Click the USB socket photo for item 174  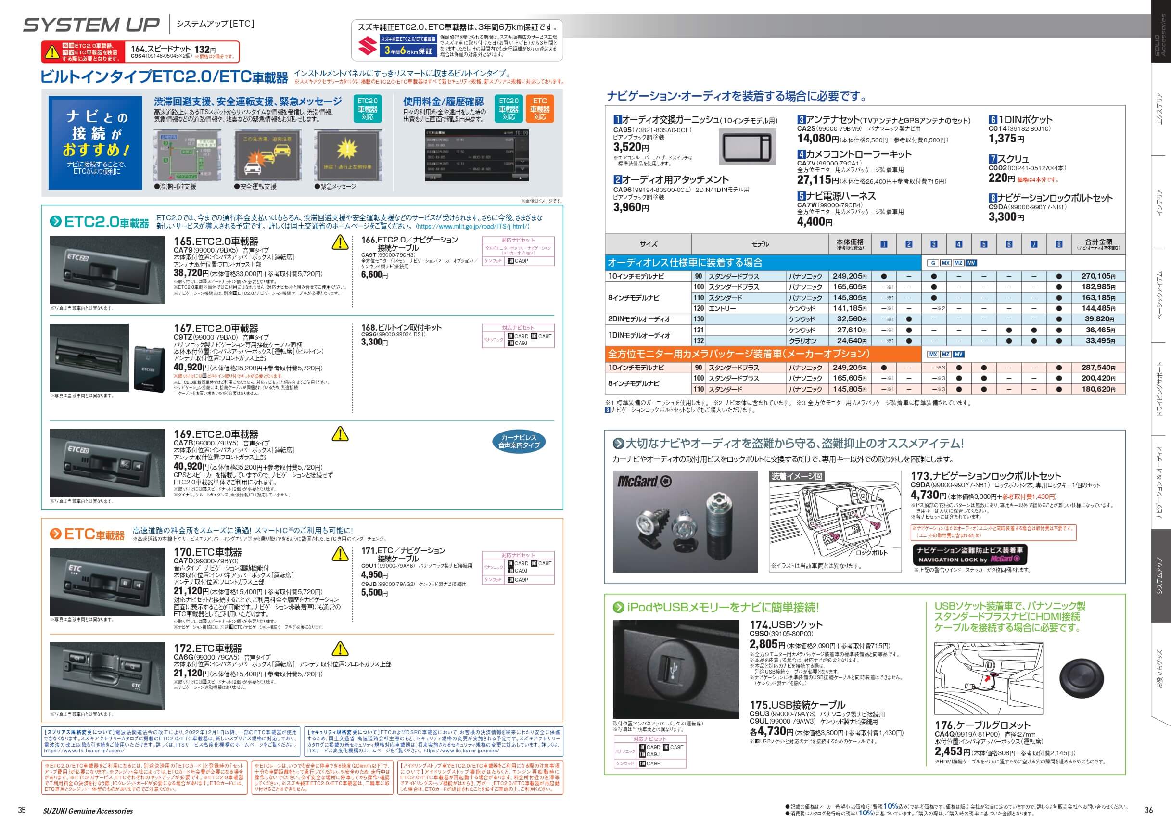[x=676, y=669]
